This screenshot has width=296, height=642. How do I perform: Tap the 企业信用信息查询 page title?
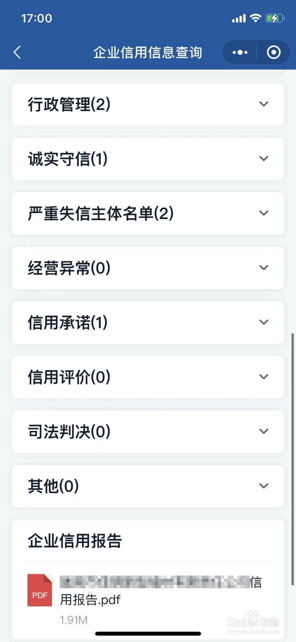tap(148, 52)
